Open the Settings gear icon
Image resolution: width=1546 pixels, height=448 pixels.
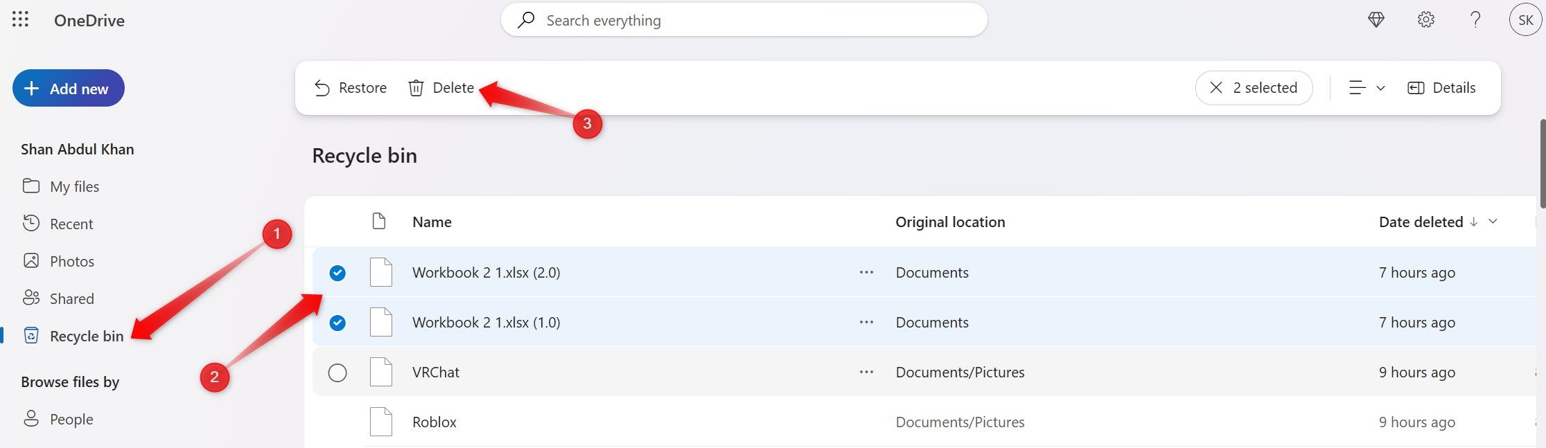pos(1425,20)
